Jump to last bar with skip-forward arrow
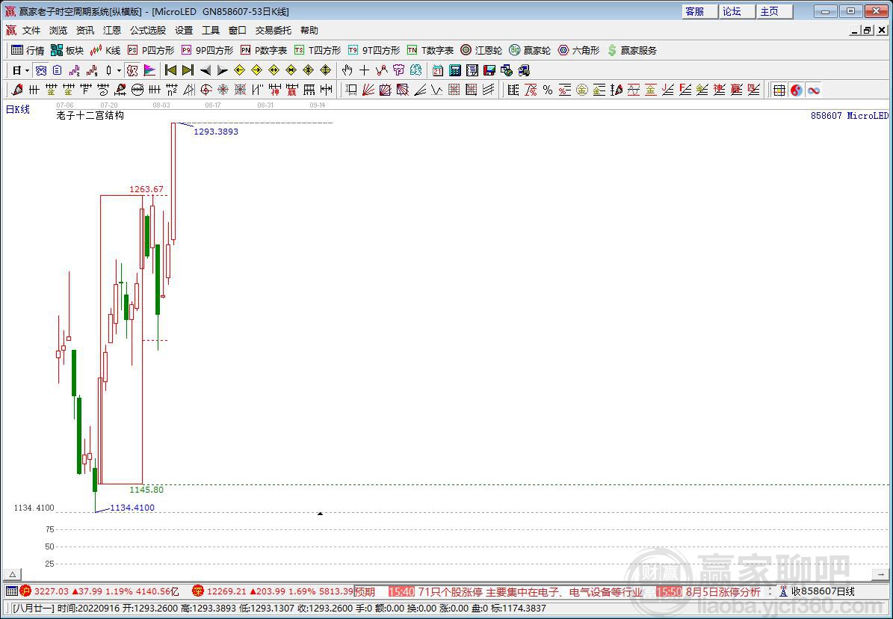 coord(188,71)
